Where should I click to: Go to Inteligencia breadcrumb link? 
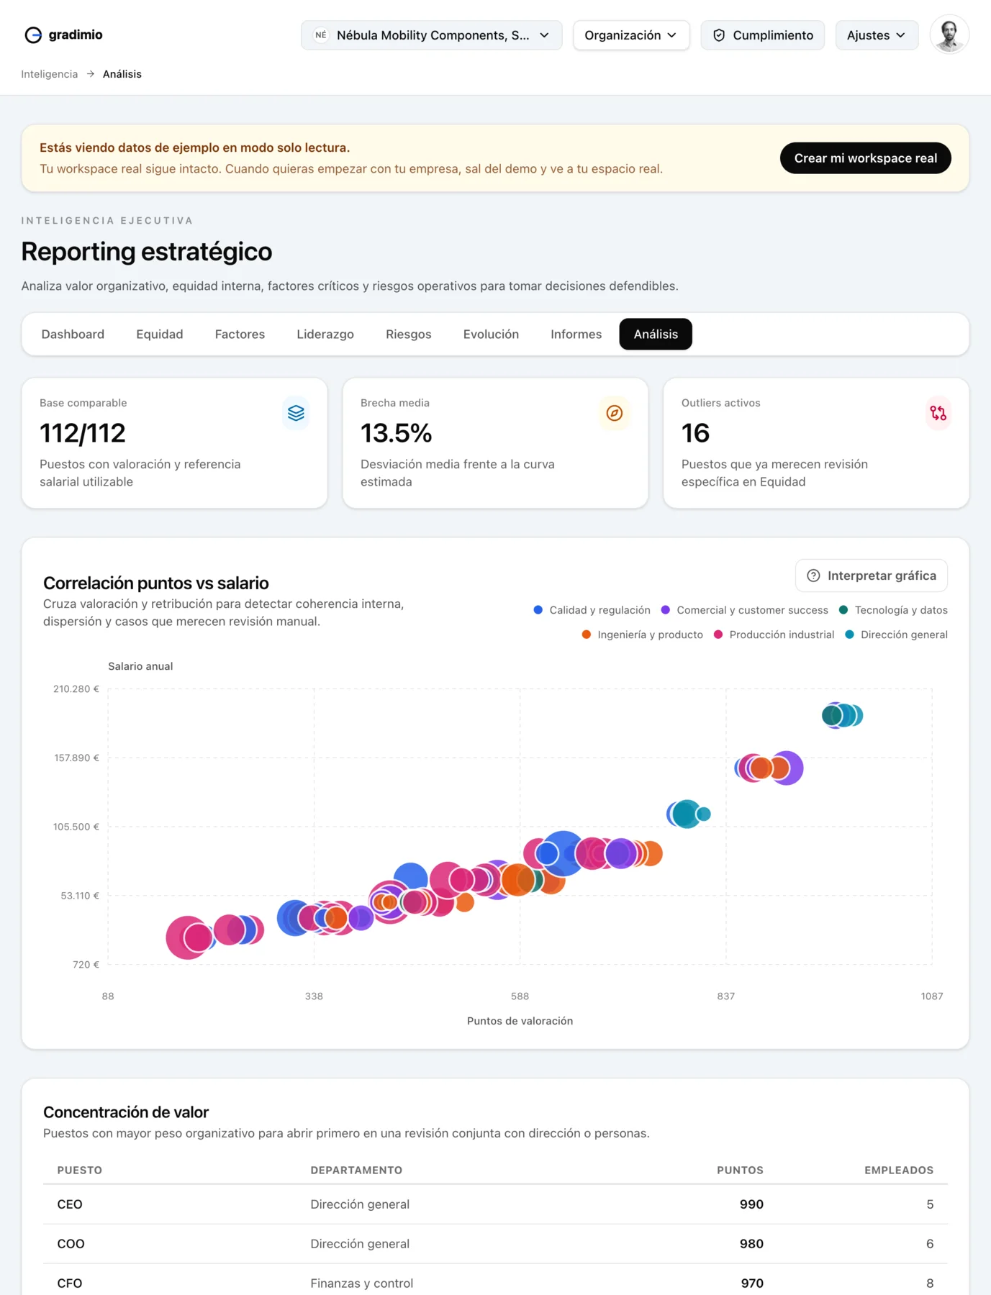[x=49, y=74]
